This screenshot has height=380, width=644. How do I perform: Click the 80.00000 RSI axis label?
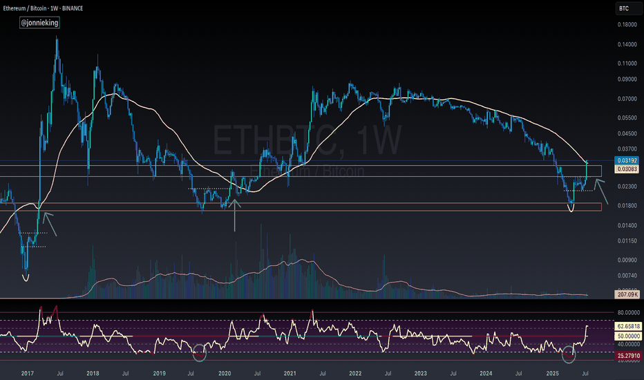point(628,312)
